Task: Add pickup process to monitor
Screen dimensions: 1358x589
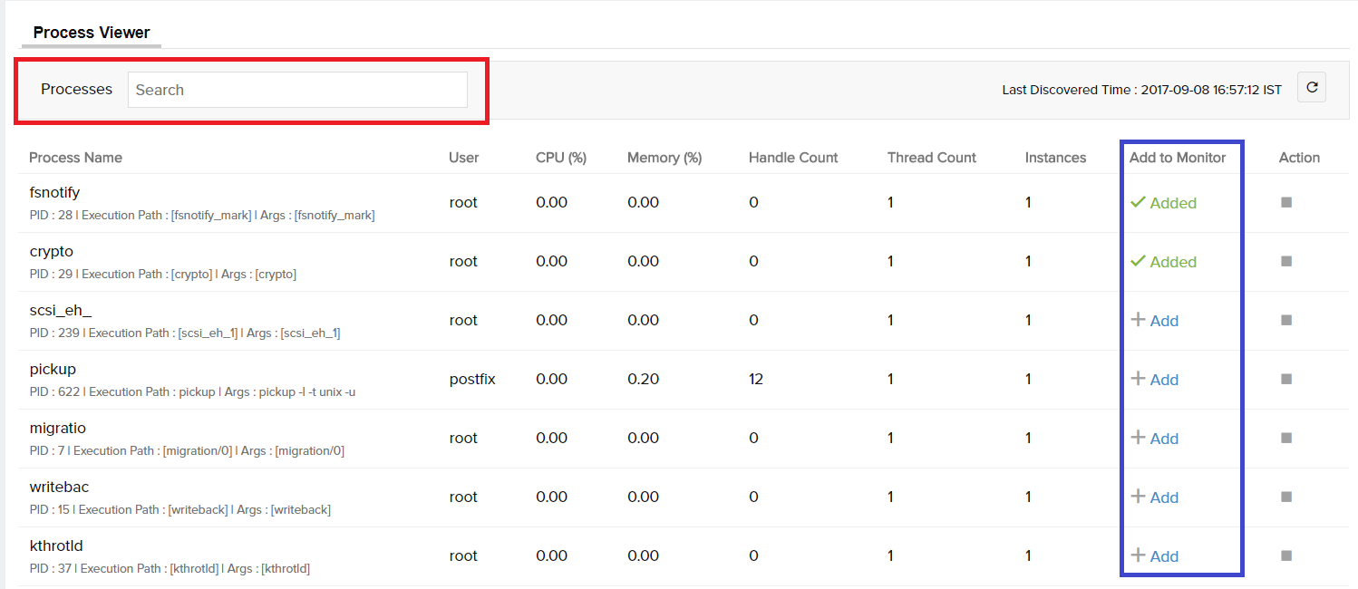Action: coord(1155,380)
